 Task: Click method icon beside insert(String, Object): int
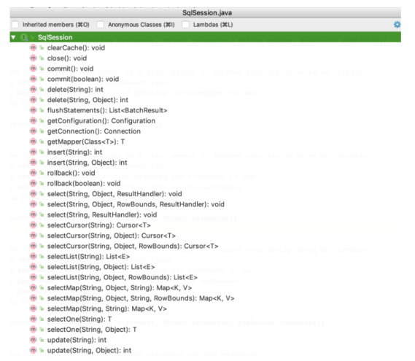33,162
